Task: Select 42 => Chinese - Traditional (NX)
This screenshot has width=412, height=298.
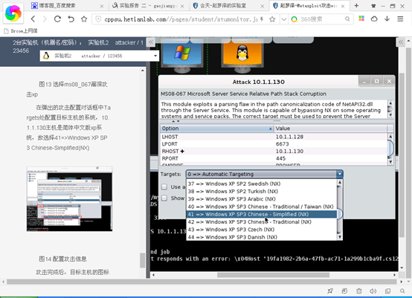Action: [x=262, y=221]
